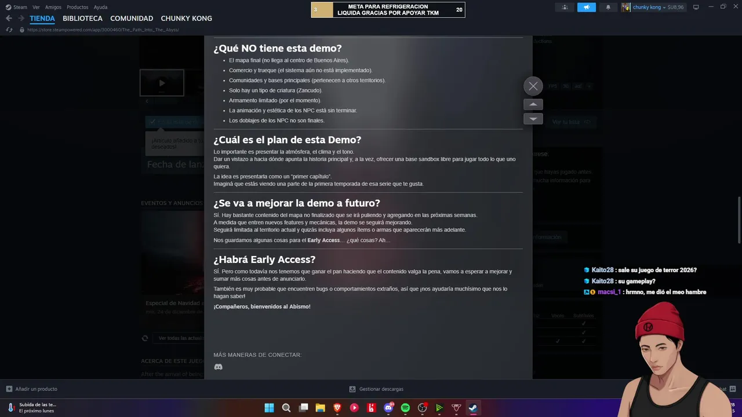
Task: Play the game trailer video thumbnail
Action: [162, 83]
